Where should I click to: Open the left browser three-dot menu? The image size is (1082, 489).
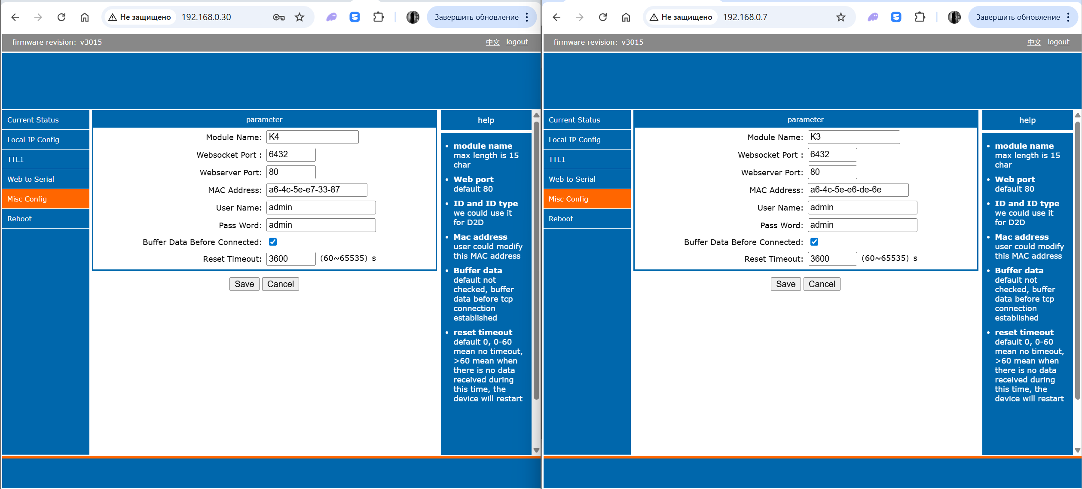527,17
